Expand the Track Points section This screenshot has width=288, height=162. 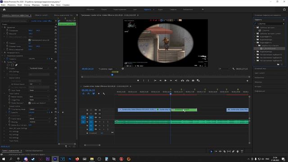[4, 141]
